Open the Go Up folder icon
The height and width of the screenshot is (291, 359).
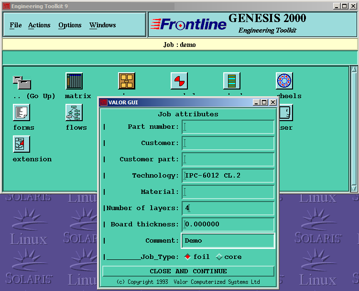pyautogui.click(x=22, y=83)
